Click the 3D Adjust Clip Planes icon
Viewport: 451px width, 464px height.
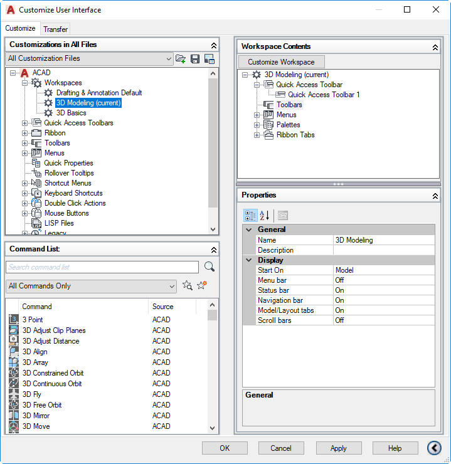click(14, 330)
